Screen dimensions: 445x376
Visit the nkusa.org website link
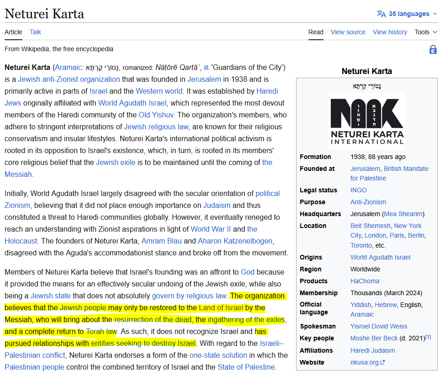pyautogui.click(x=365, y=362)
